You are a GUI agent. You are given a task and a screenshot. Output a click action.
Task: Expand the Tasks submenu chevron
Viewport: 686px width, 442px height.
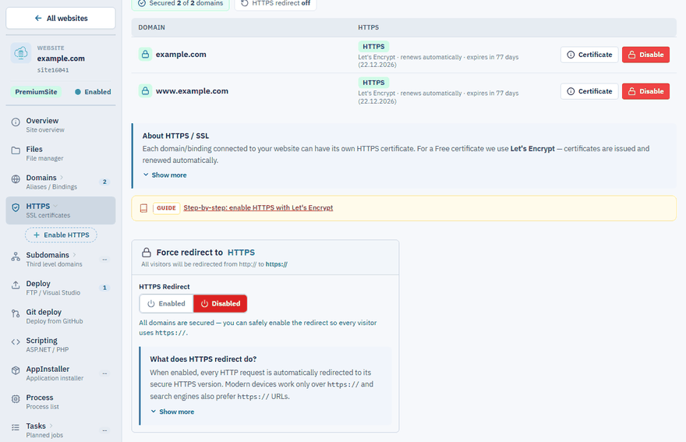click(51, 426)
